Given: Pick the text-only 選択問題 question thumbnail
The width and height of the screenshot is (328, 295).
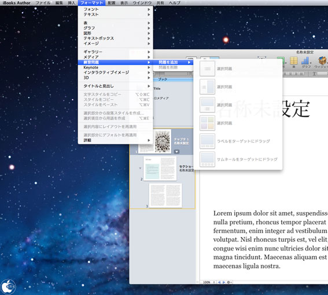Looking at the screenshot, I should click(207, 68).
